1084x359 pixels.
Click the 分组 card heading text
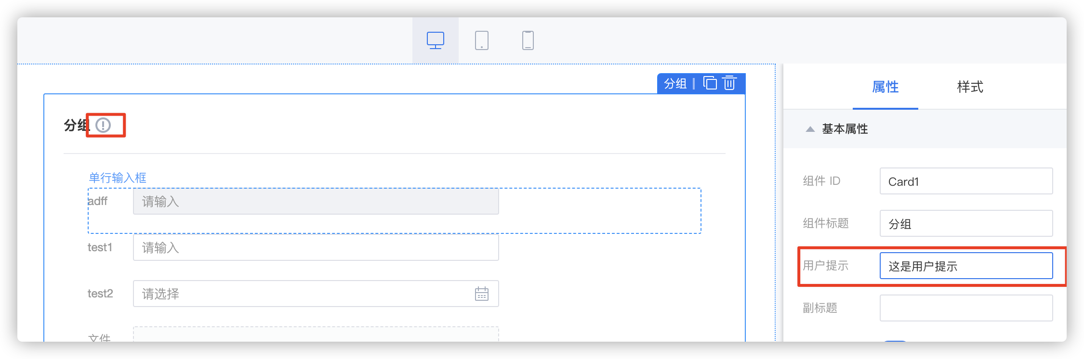click(76, 126)
